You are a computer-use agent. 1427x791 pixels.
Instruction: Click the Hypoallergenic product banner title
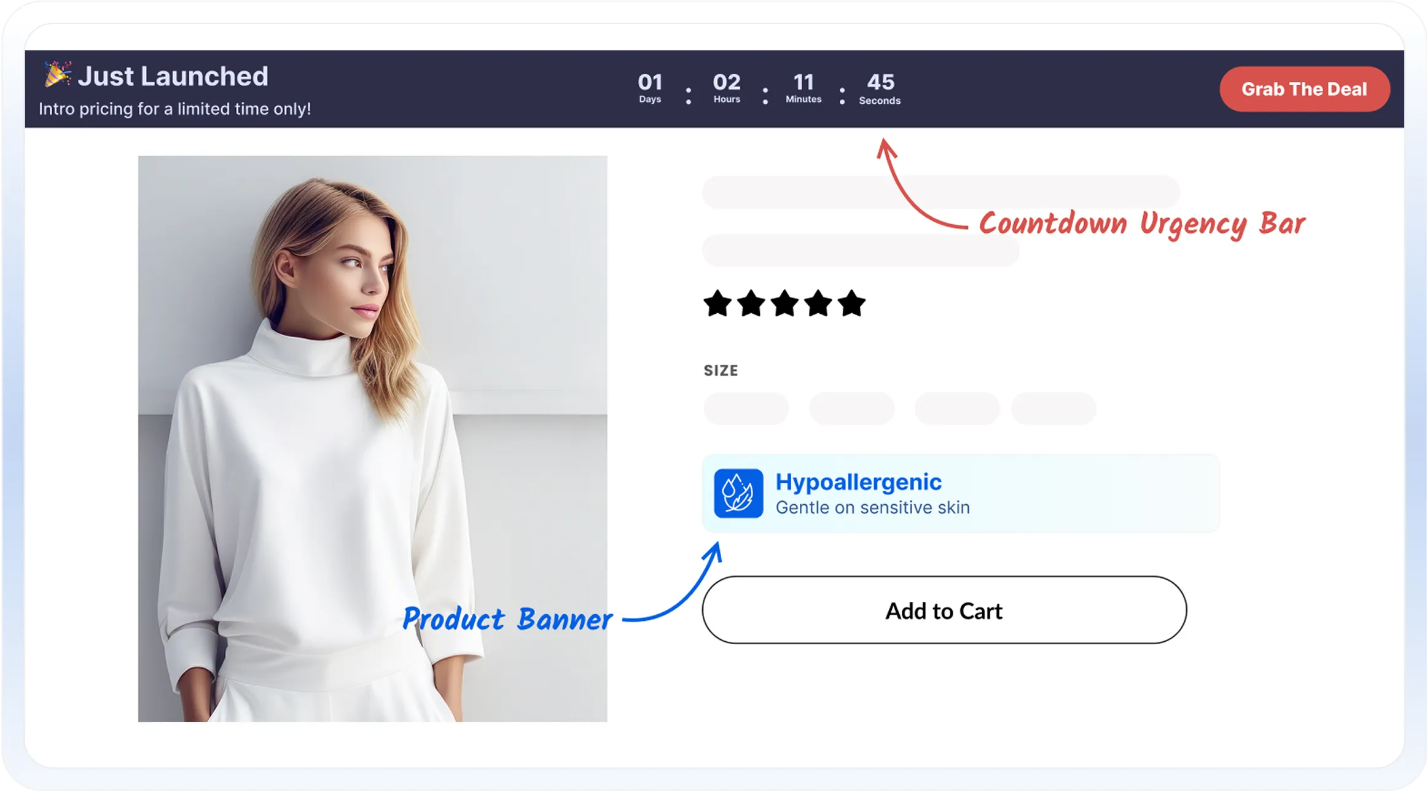[x=858, y=482]
